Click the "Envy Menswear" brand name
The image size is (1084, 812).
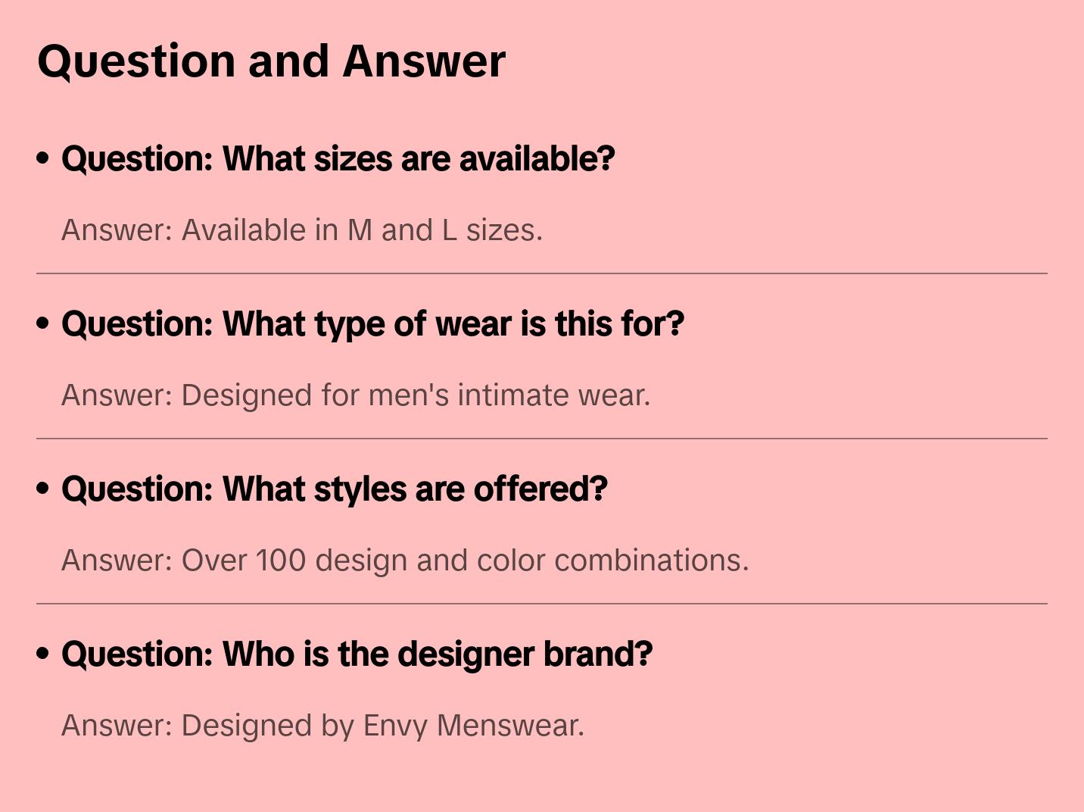click(x=472, y=726)
